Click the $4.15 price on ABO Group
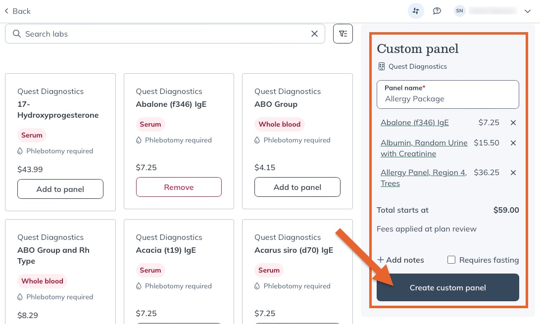Image resolution: width=540 pixels, height=324 pixels. 265,167
